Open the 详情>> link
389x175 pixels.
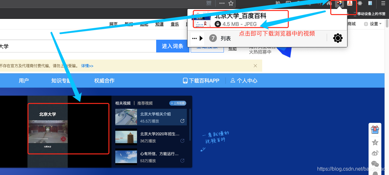87,66
